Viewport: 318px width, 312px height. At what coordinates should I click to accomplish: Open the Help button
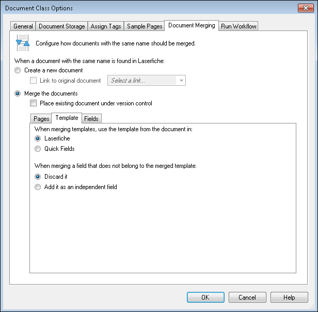click(x=289, y=297)
